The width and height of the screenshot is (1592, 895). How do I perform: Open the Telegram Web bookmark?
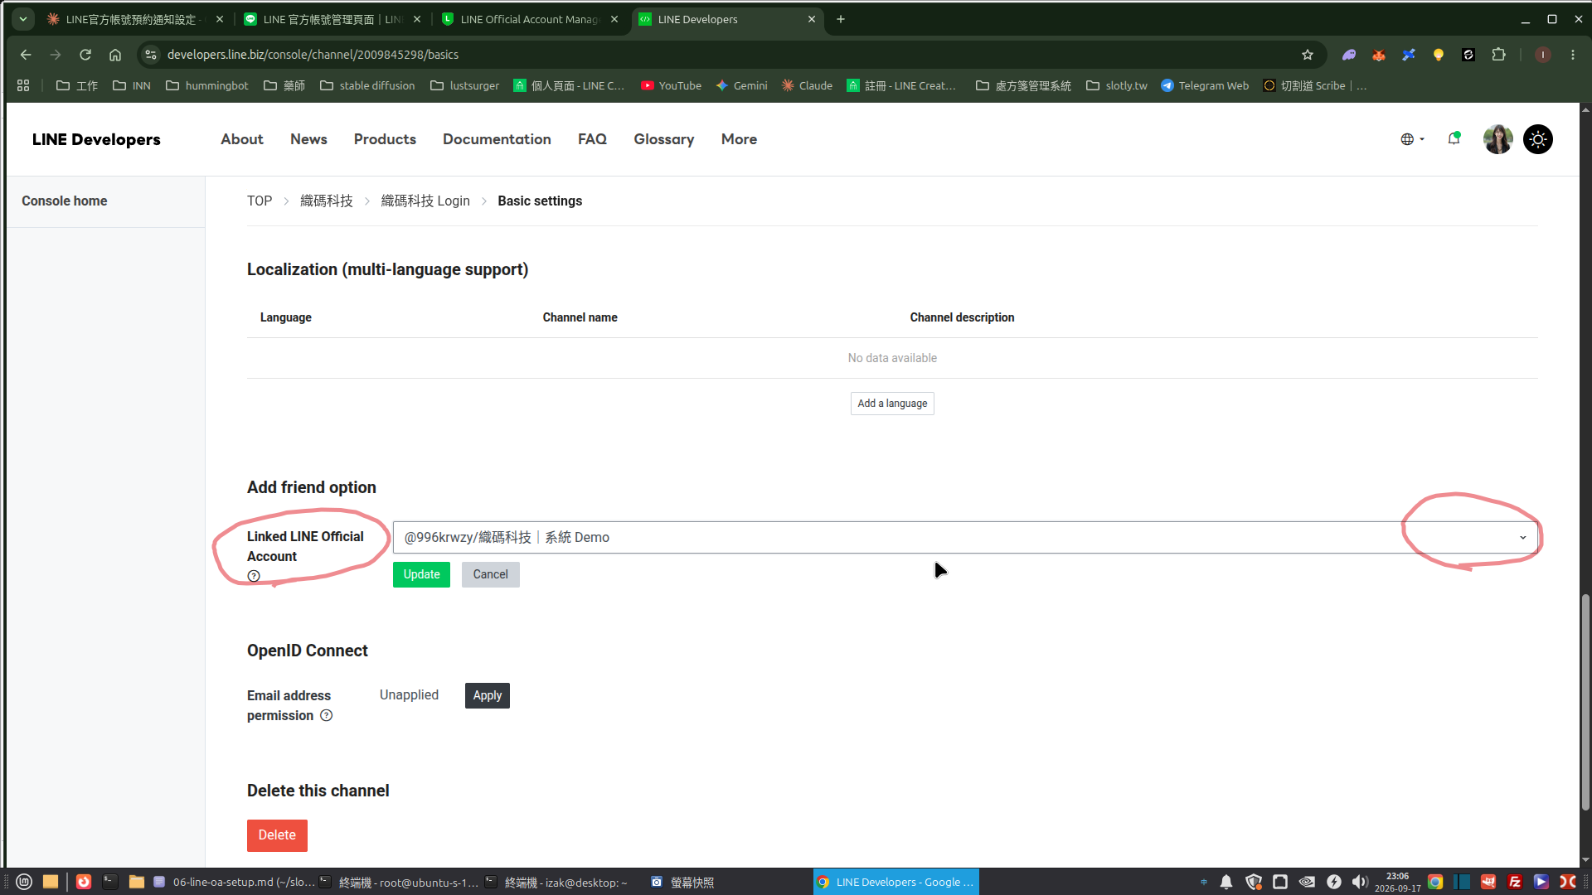(x=1205, y=85)
